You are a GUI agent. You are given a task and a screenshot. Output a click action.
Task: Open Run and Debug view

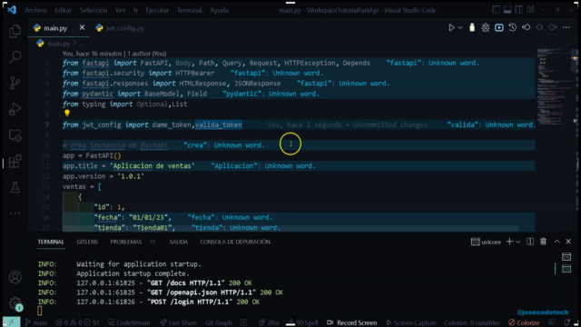tap(15, 109)
